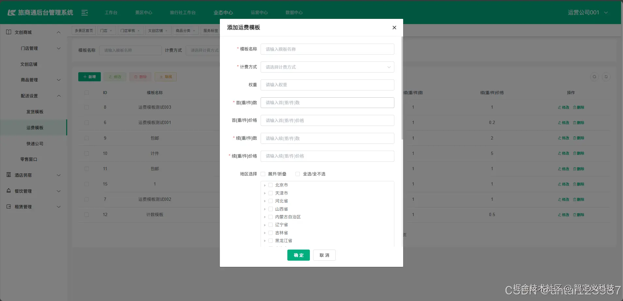Expand the 吉林省 tree node arrow

265,233
